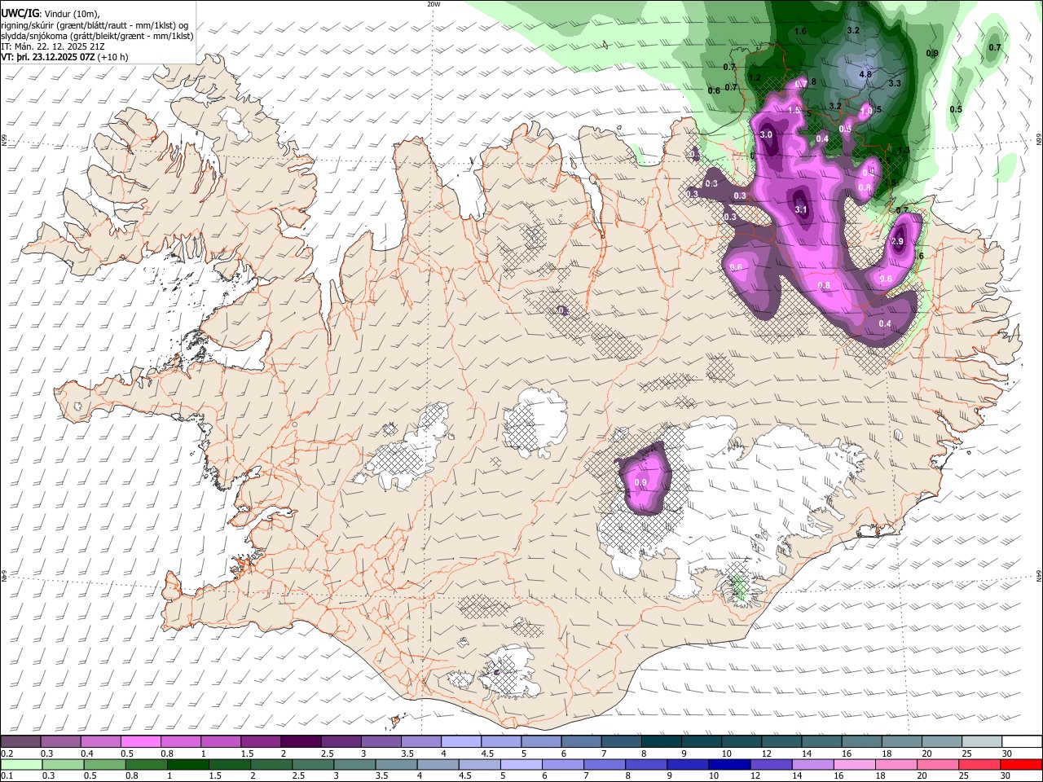Pick the dark teal swatch between 8 and 9, upper legend
This screenshot has height=782, width=1043.
[662, 742]
